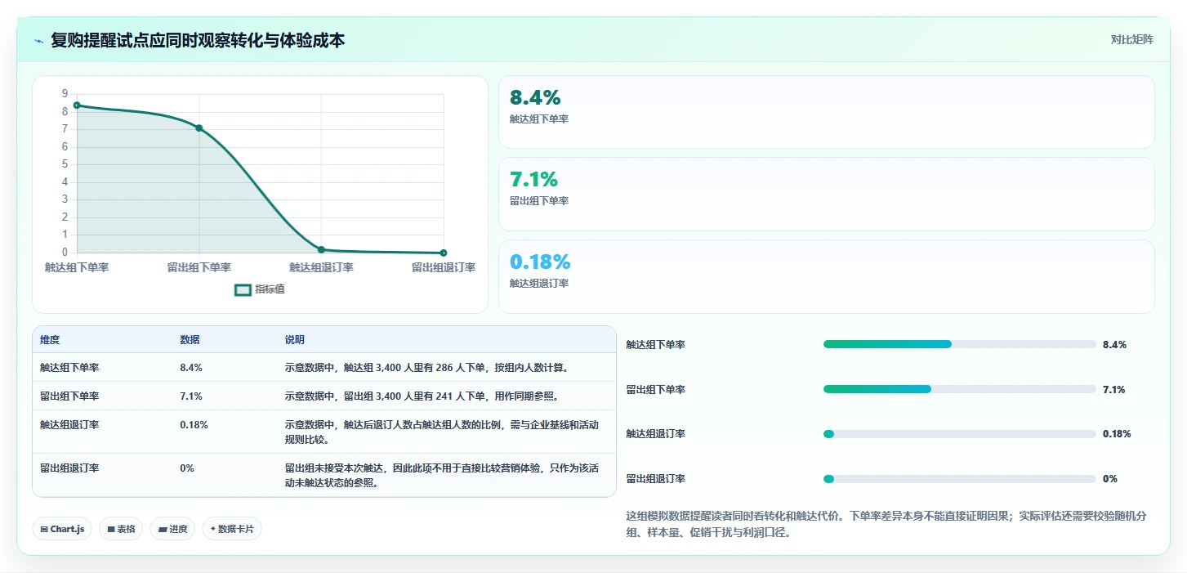Click the x-axis label 留出组下单率

coord(199,267)
